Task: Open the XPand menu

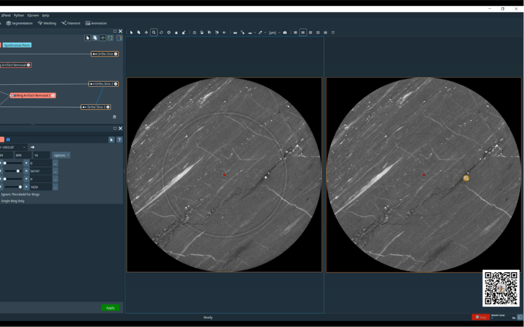Action: (x=6, y=15)
